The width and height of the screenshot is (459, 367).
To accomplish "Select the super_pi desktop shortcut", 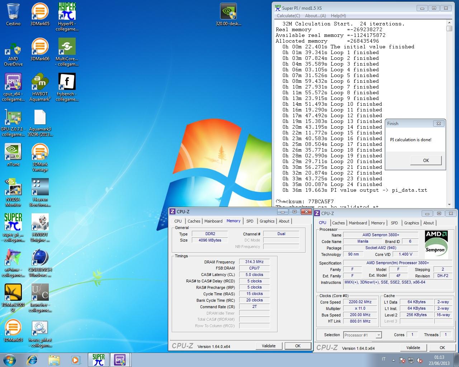I will 13,228.
